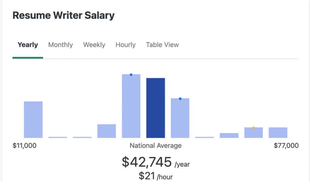This screenshot has height=193, width=310.
Task: Open the Table View tab
Action: coord(162,45)
